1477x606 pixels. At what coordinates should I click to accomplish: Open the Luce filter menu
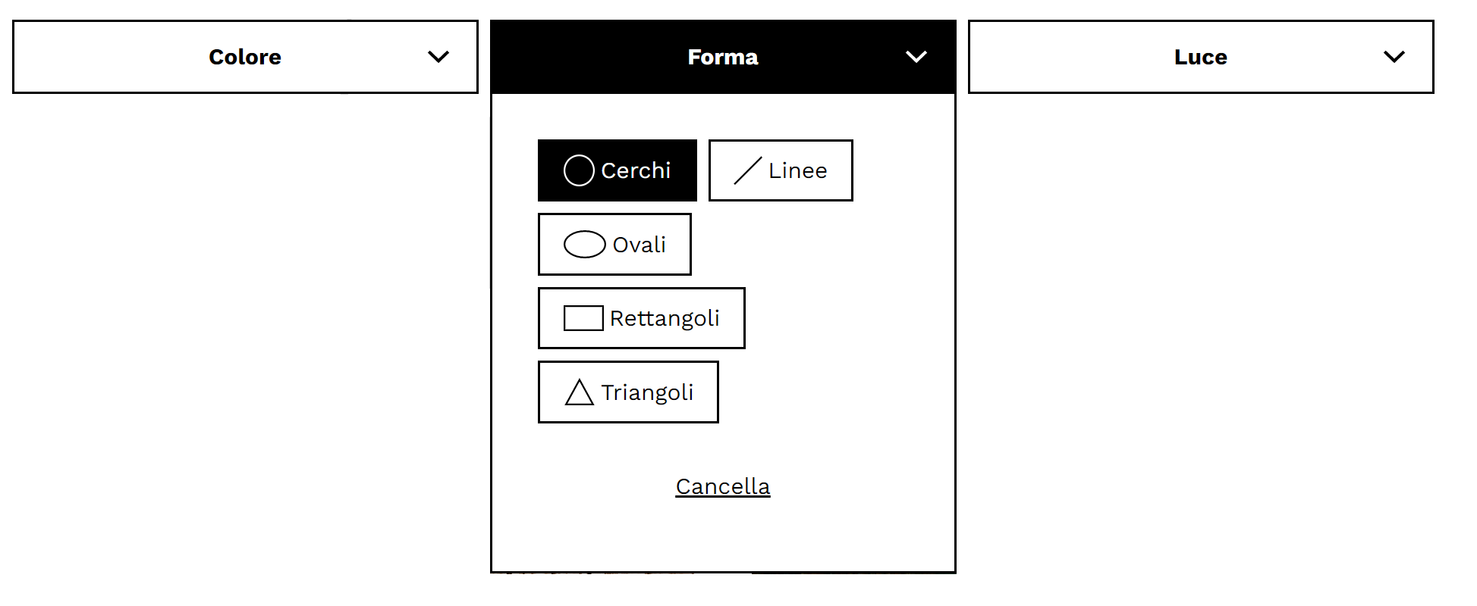tap(1201, 57)
